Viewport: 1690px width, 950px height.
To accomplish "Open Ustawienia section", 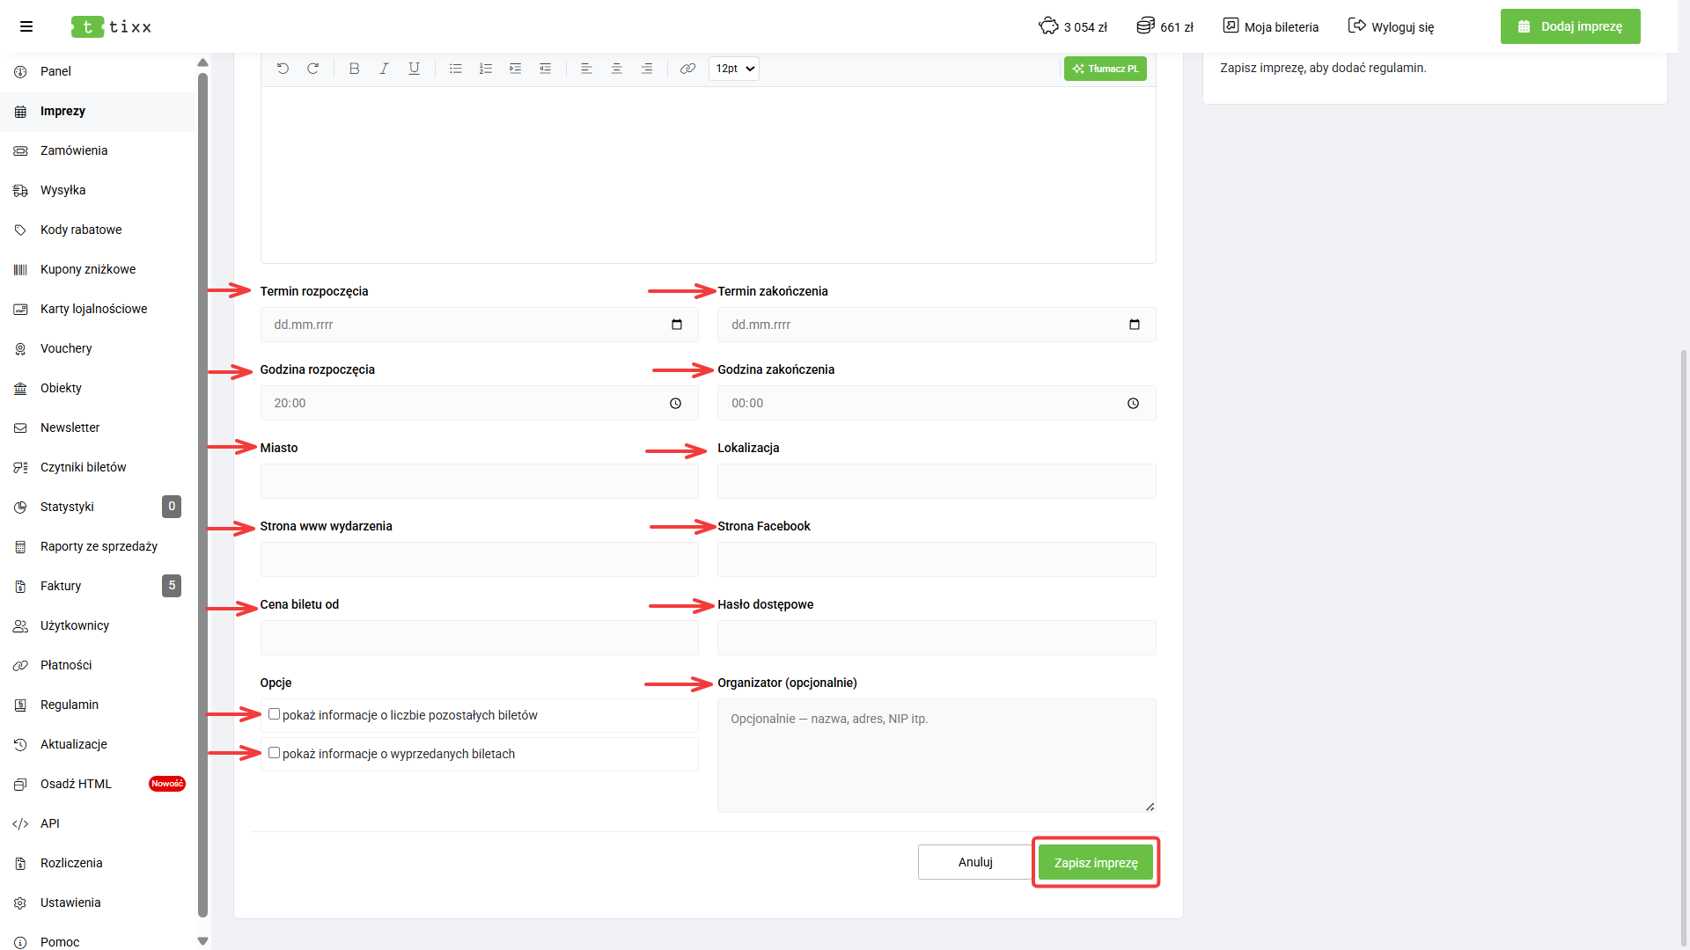I will coord(97,902).
